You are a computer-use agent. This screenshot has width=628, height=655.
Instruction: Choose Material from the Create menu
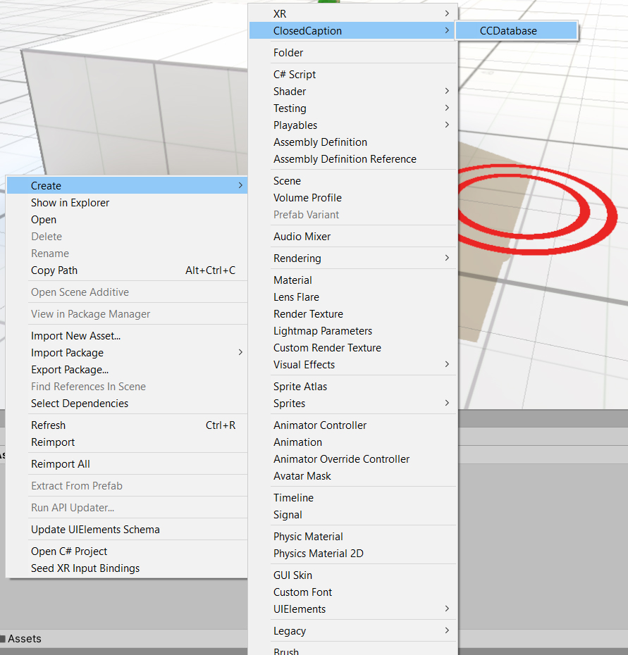pyautogui.click(x=293, y=280)
